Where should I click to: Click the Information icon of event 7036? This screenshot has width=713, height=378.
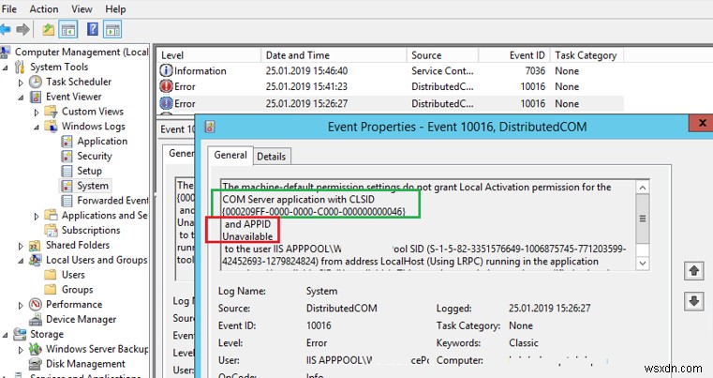[x=167, y=70]
